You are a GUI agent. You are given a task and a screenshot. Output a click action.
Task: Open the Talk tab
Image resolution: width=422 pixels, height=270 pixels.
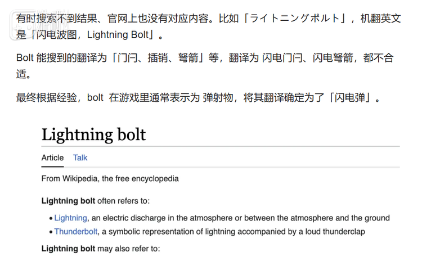(x=80, y=158)
